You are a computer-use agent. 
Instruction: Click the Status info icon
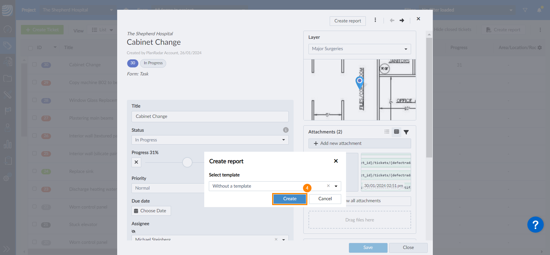[x=286, y=130]
